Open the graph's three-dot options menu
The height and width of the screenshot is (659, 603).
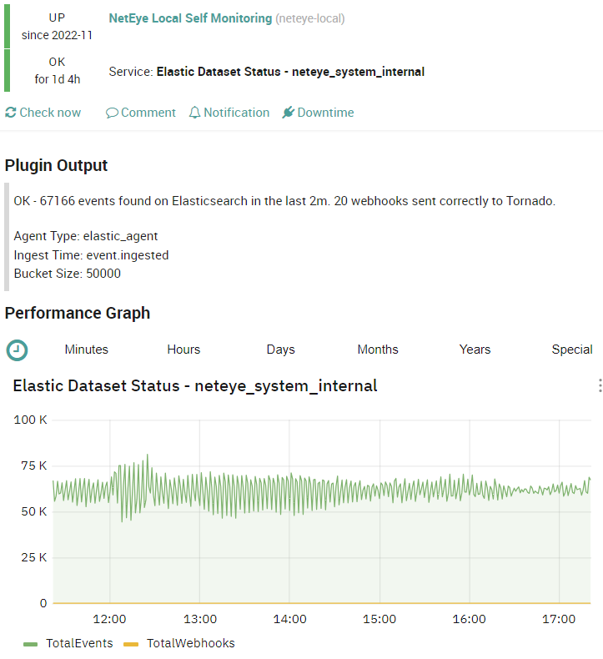click(600, 385)
